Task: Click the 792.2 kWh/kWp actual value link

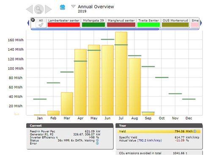Action: coord(149,140)
